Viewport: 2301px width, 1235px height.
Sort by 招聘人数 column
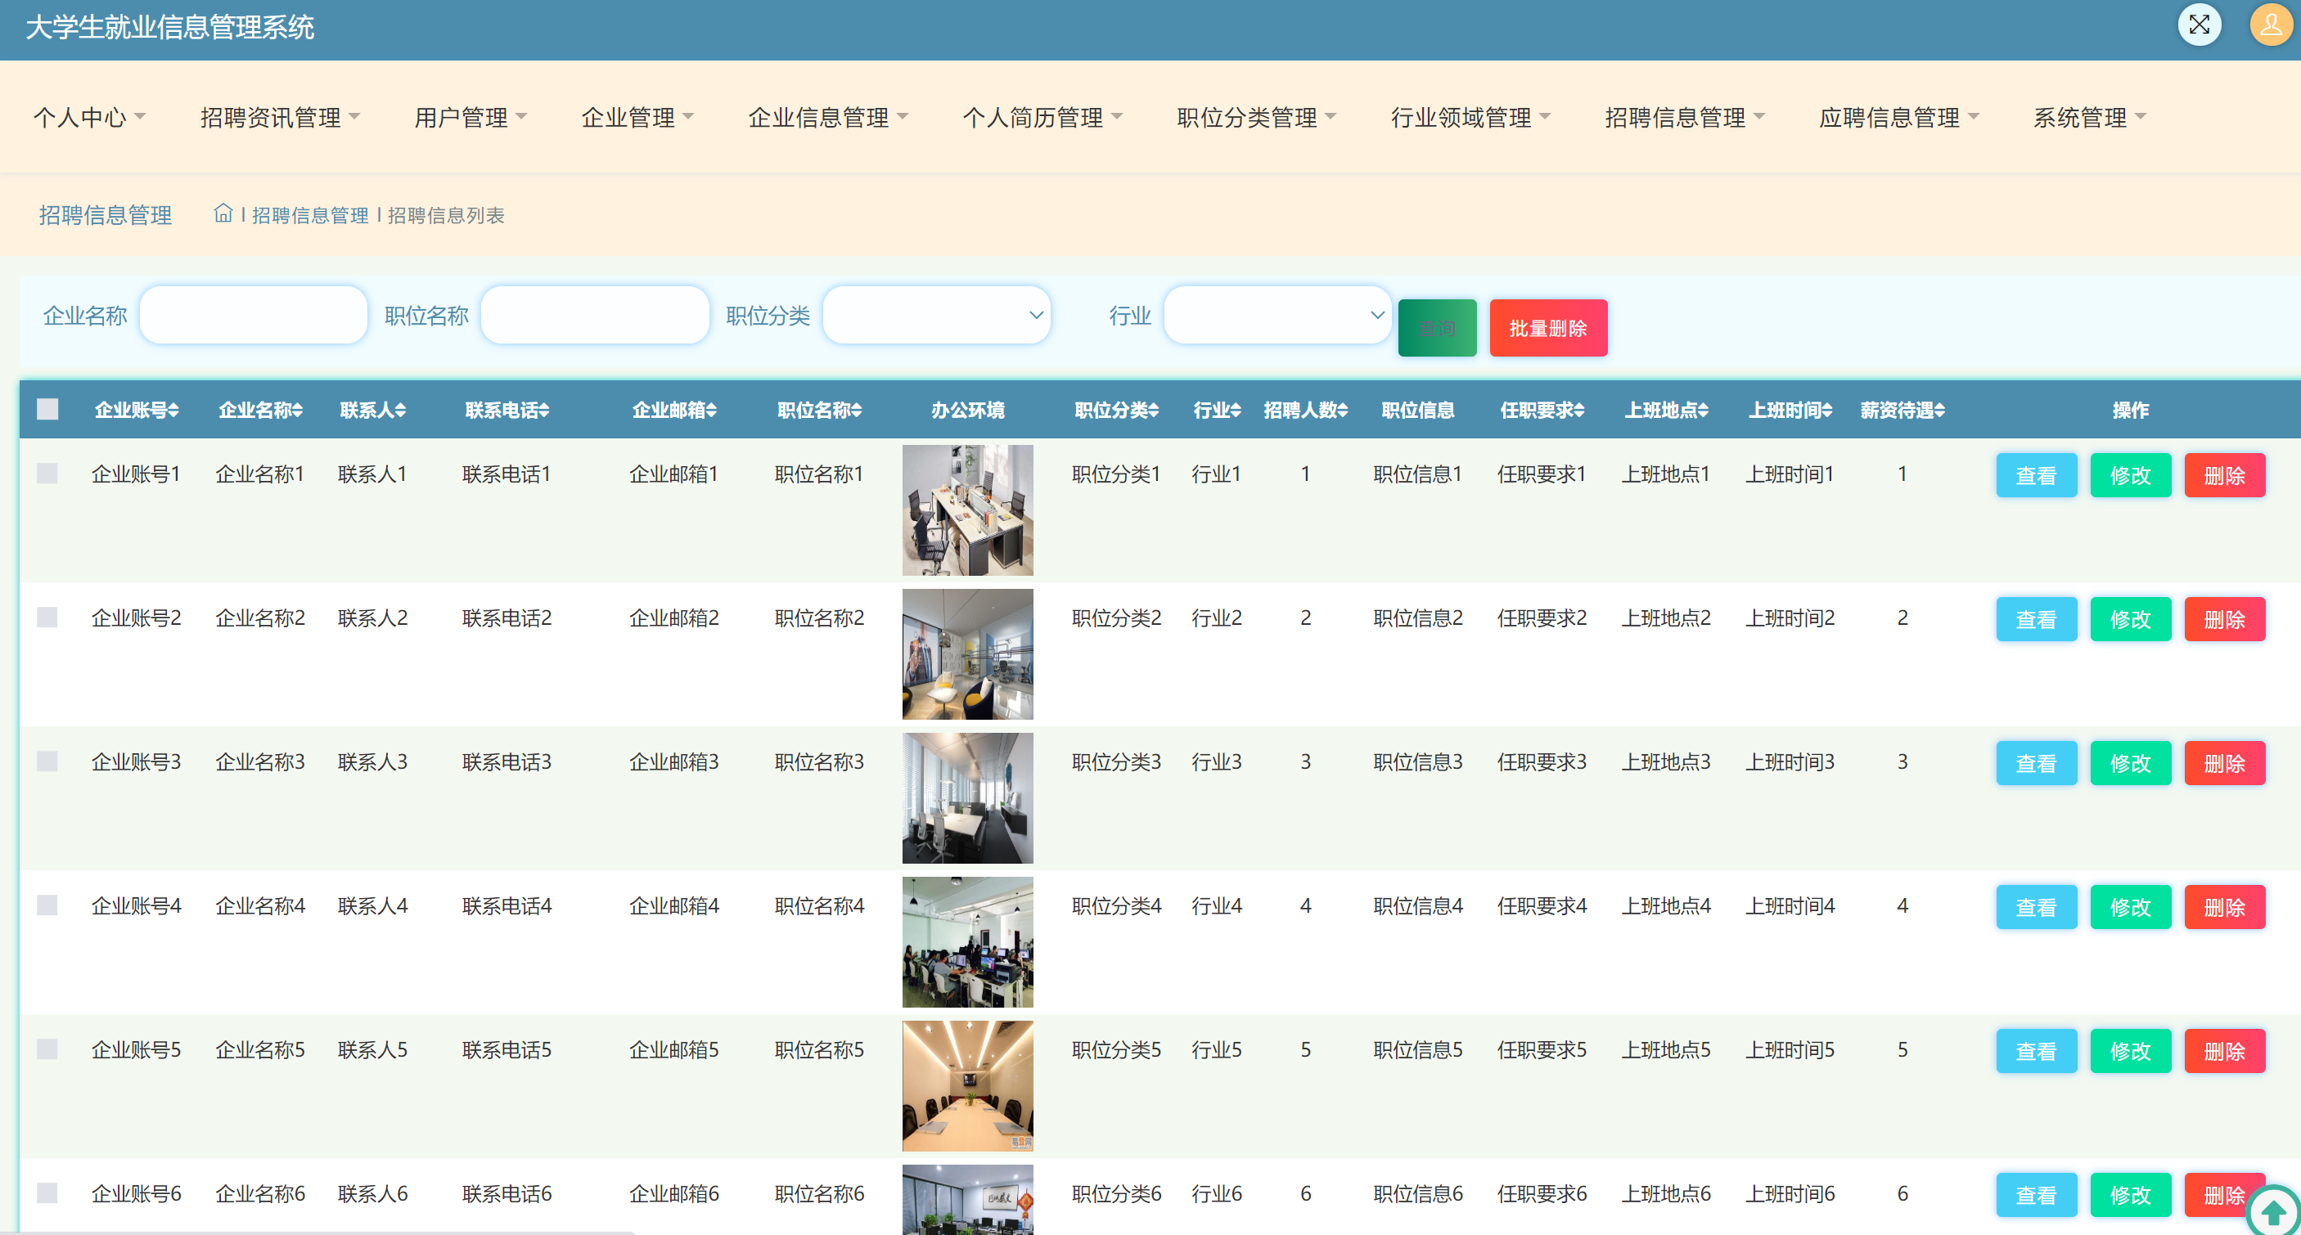[1305, 410]
